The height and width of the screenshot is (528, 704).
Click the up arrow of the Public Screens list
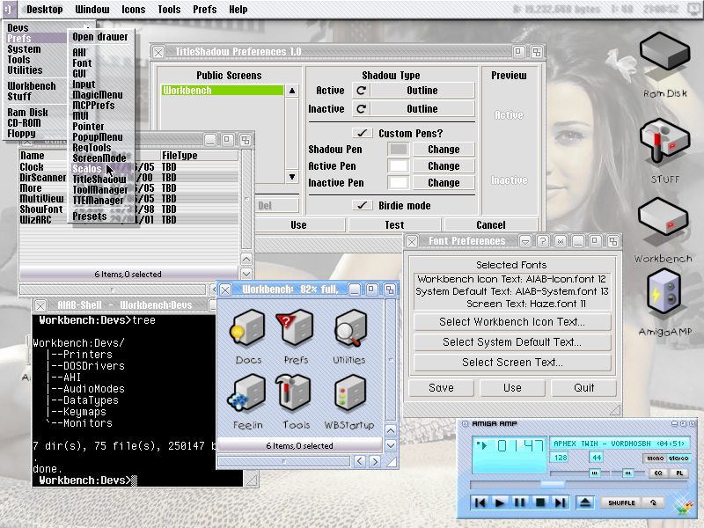(292, 91)
